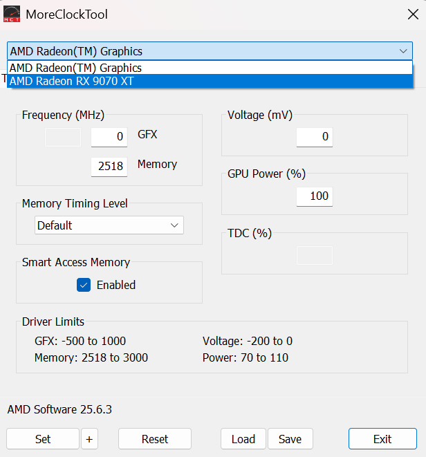426x457 pixels.
Task: Click the 'AMD Software 25.6.3' version text
Action: pos(59,409)
